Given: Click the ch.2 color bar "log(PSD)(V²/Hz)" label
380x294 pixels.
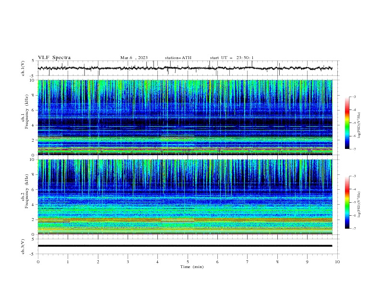Looking at the screenshot, I should (x=359, y=204).
